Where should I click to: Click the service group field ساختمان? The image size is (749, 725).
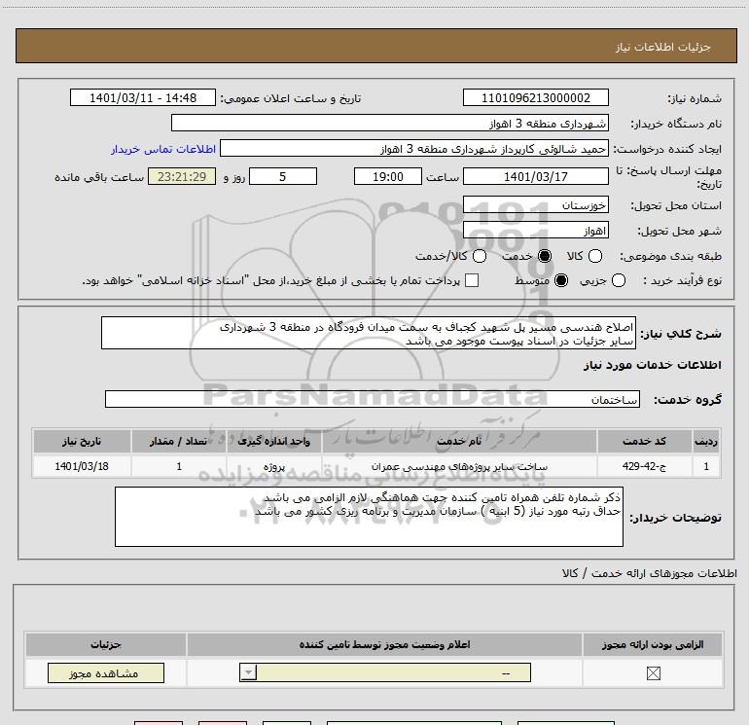click(x=373, y=399)
